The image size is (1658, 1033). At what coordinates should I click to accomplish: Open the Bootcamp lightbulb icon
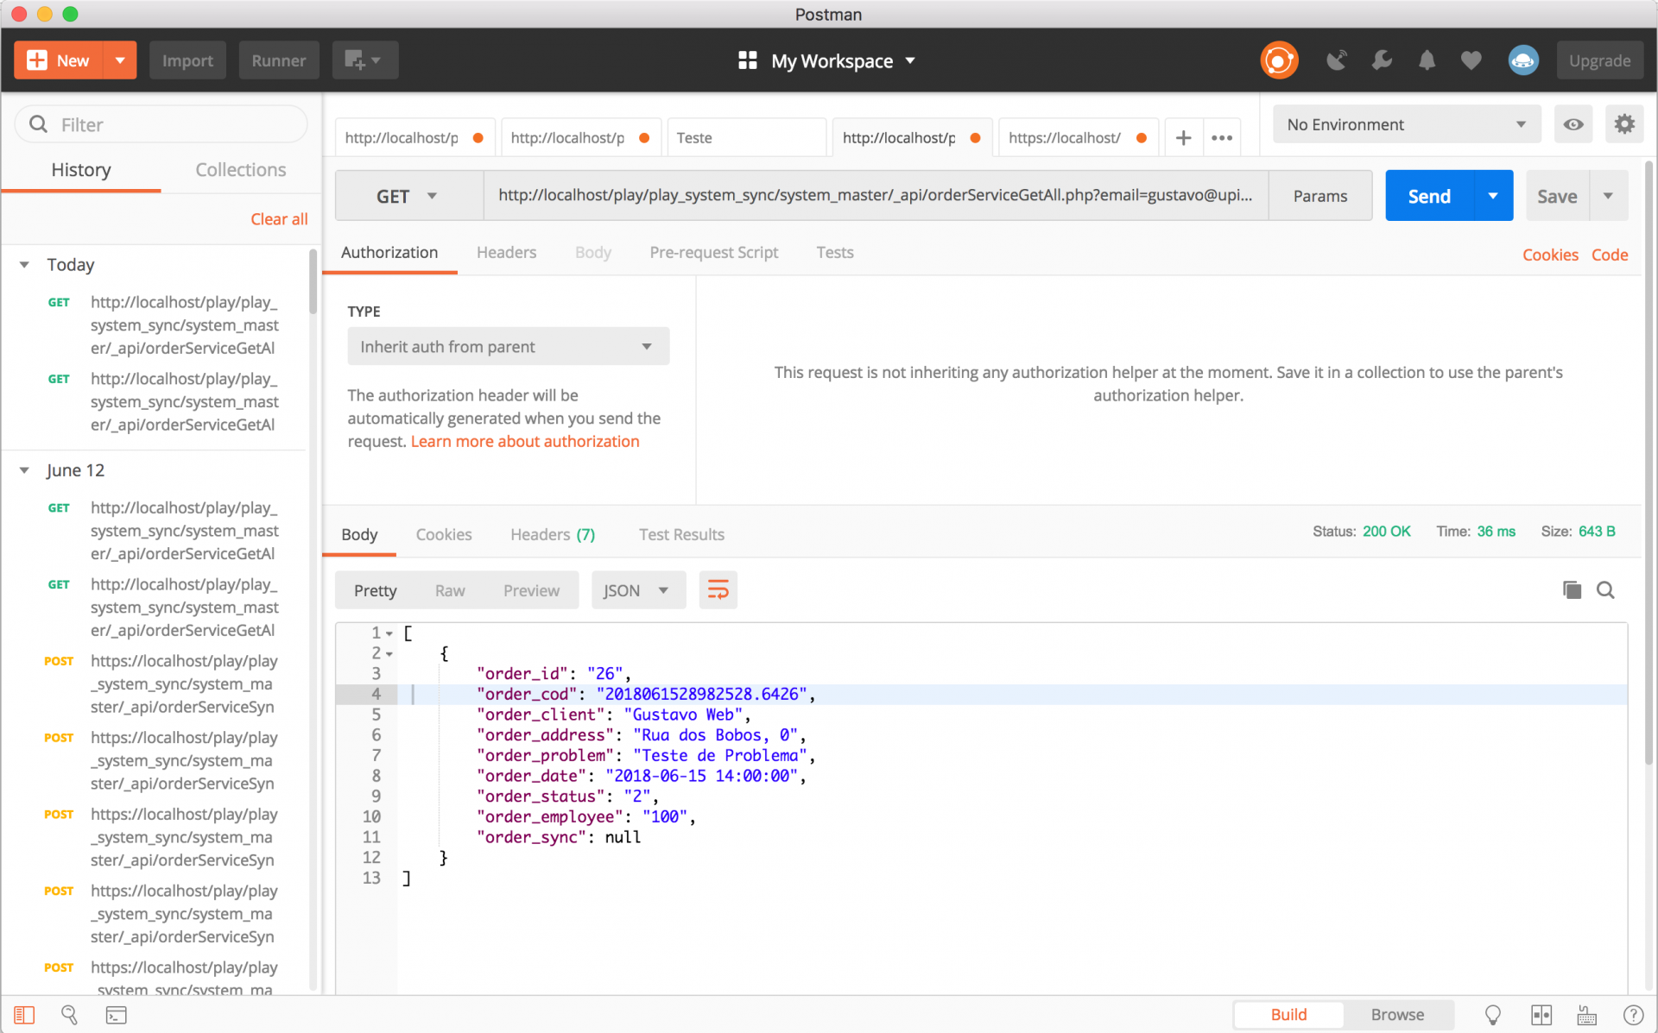(1492, 1015)
